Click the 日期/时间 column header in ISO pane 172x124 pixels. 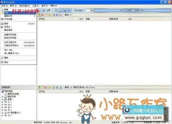pyautogui.click(x=114, y=19)
